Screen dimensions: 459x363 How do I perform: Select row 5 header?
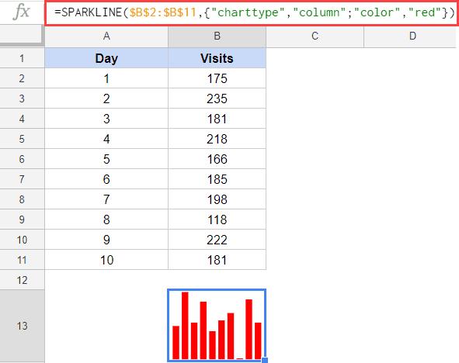pos(22,139)
